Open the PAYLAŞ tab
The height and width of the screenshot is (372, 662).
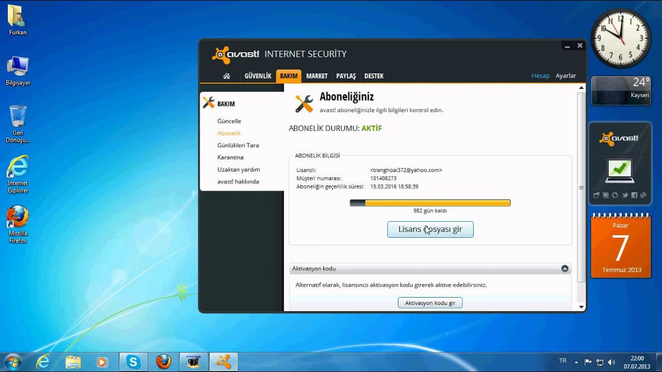[x=346, y=76]
